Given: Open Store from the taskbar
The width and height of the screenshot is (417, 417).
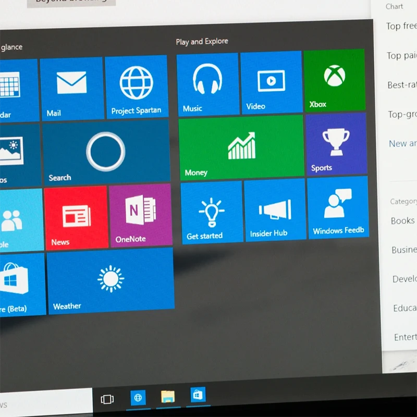Looking at the screenshot, I should click(198, 395).
